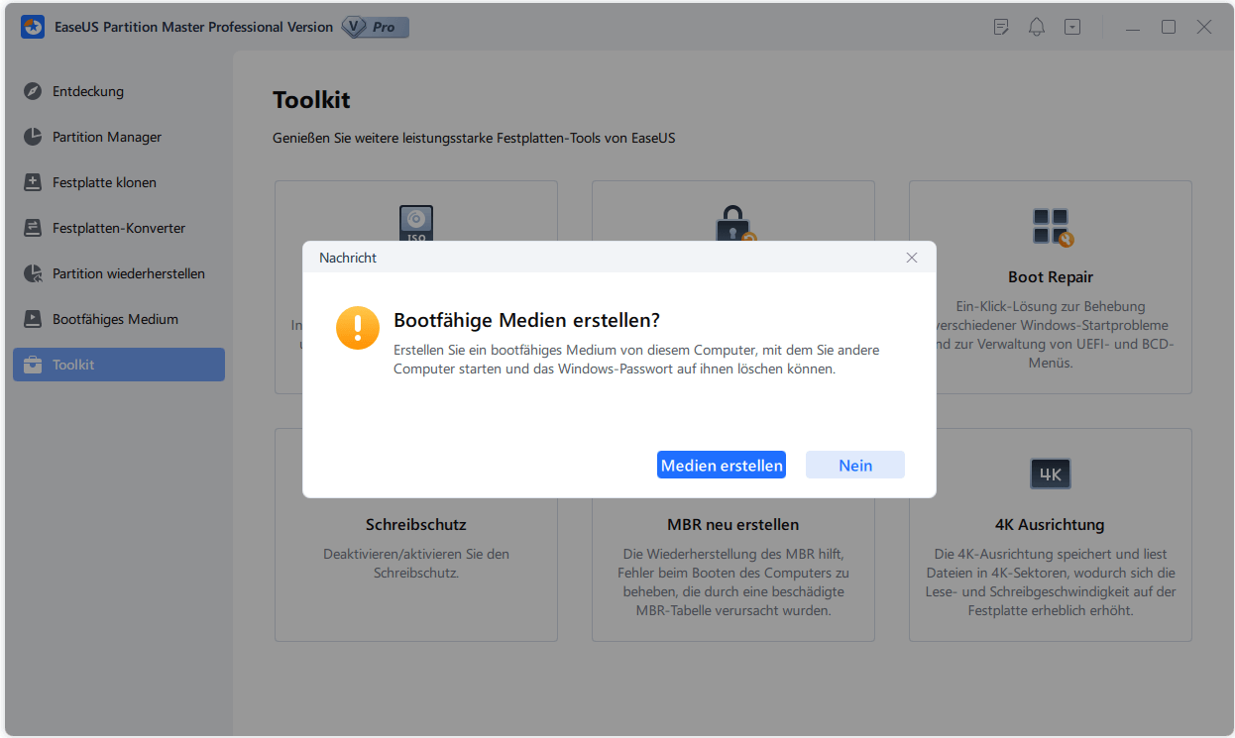Image resolution: width=1235 pixels, height=738 pixels.
Task: Click the EaseUS app logo icon
Action: [32, 27]
